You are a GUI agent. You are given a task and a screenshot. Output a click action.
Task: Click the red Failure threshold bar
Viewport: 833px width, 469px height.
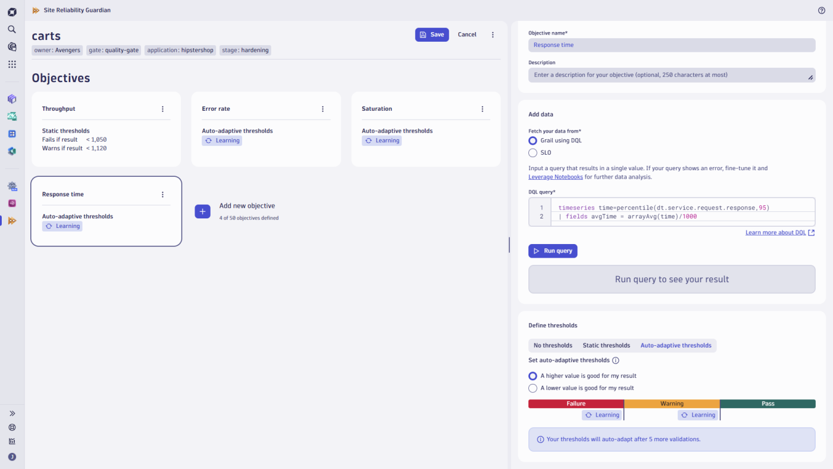pos(575,404)
